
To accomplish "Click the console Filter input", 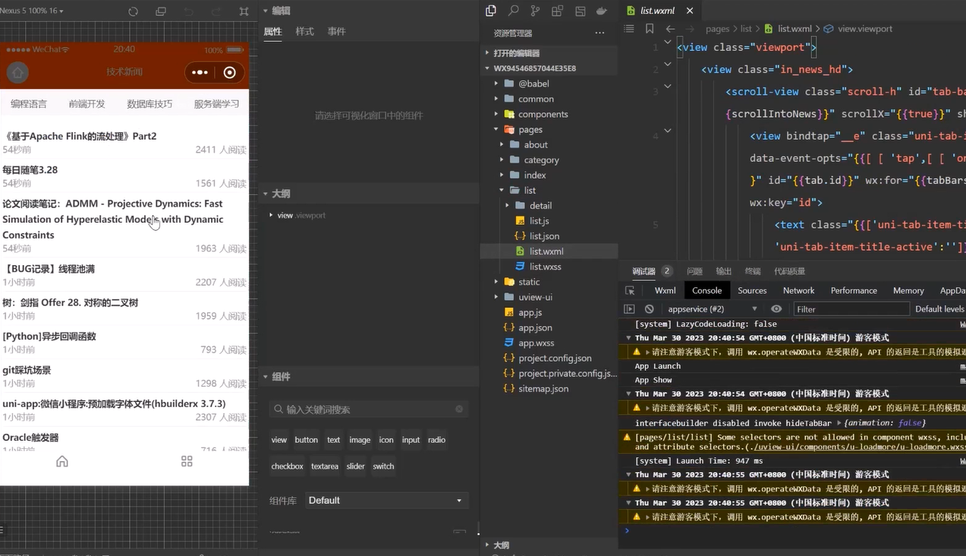I will 851,309.
